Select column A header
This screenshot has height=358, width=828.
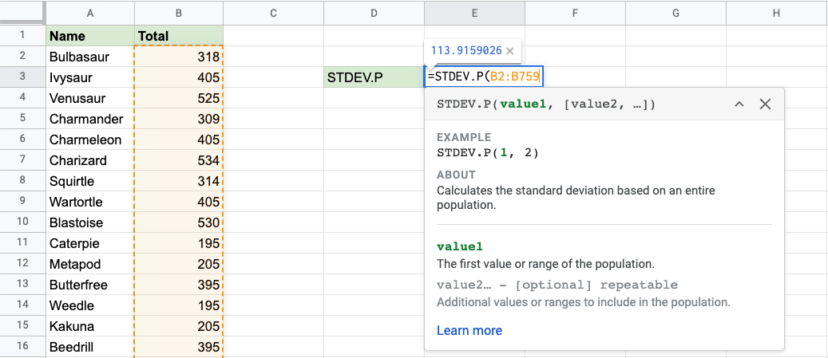click(89, 13)
